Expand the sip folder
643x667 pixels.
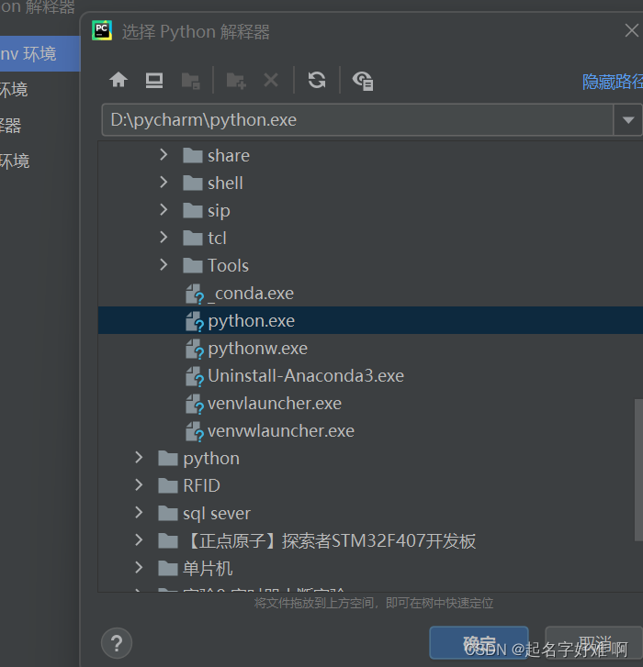(164, 209)
